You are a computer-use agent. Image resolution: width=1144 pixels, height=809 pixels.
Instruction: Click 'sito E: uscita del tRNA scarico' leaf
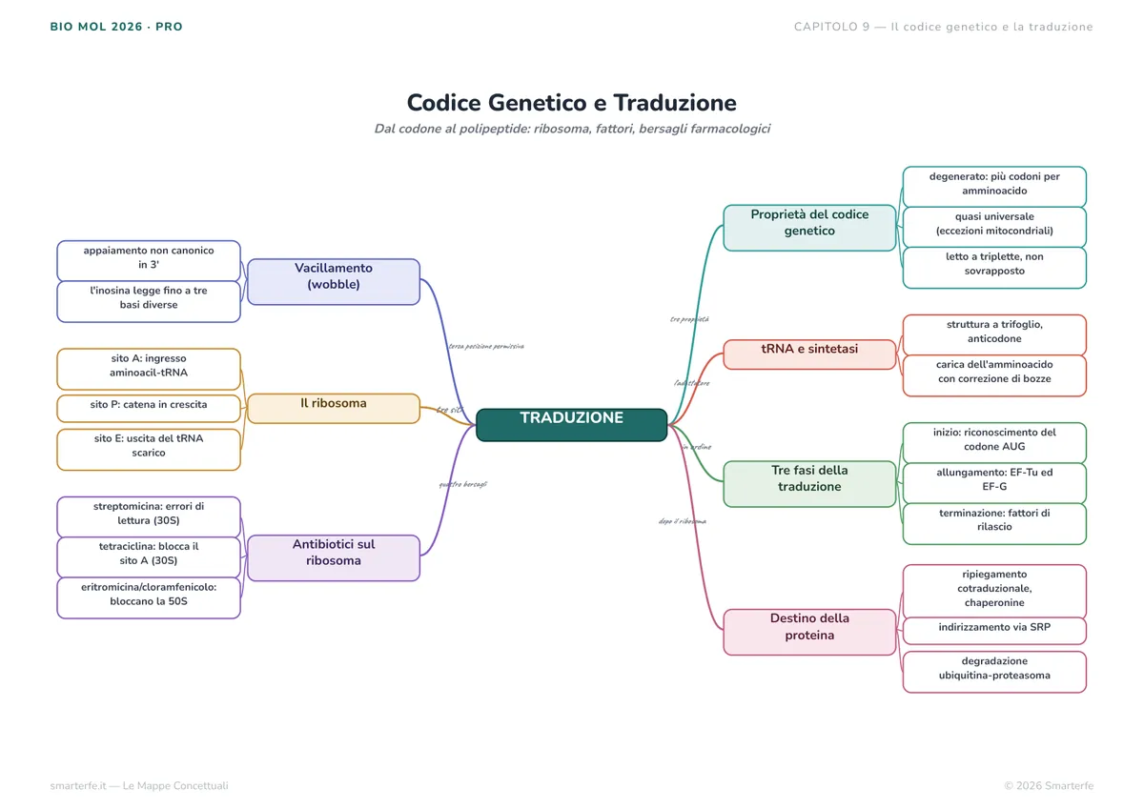(x=149, y=450)
